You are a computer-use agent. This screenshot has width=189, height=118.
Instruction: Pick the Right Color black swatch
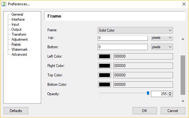pos(105,66)
